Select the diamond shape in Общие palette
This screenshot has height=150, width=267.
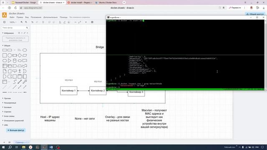(x=20, y=55)
